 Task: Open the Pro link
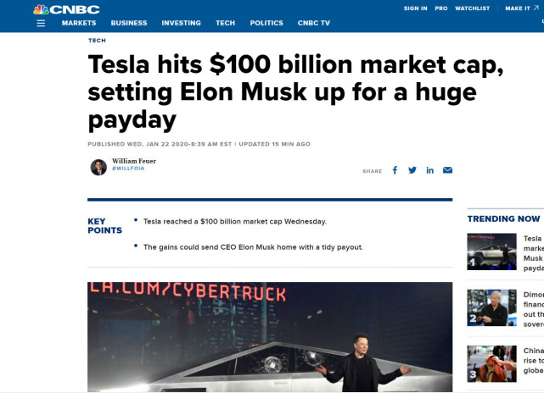click(441, 8)
